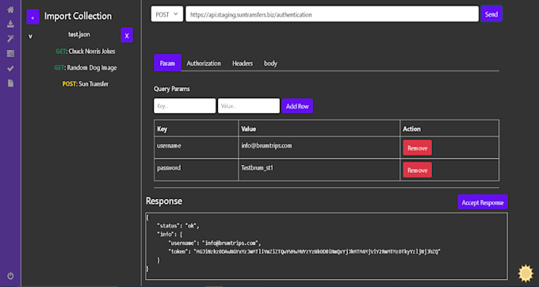Open the GET: Random Dog Image request

pyautogui.click(x=86, y=67)
